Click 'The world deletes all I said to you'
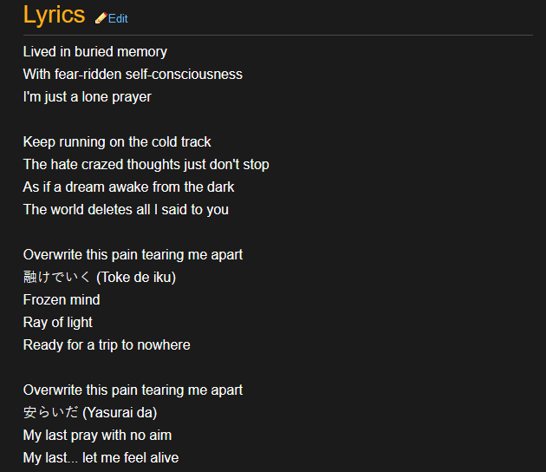 tap(126, 210)
